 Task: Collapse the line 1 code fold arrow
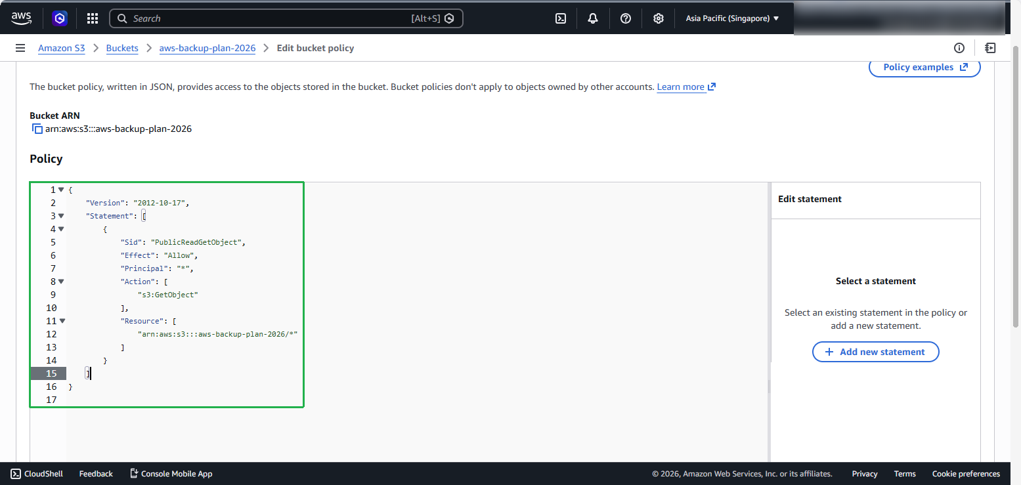(61, 190)
